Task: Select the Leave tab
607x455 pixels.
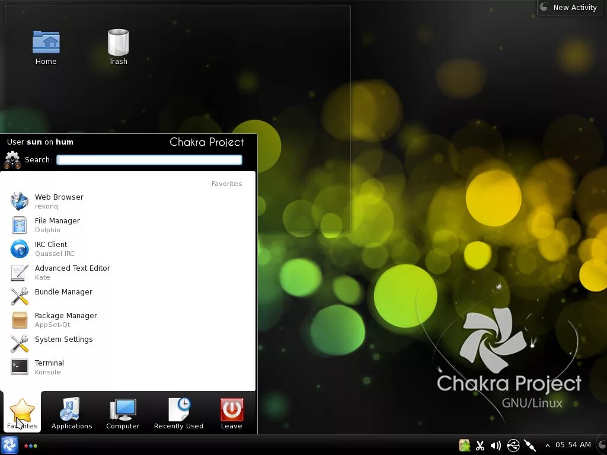Action: point(231,412)
